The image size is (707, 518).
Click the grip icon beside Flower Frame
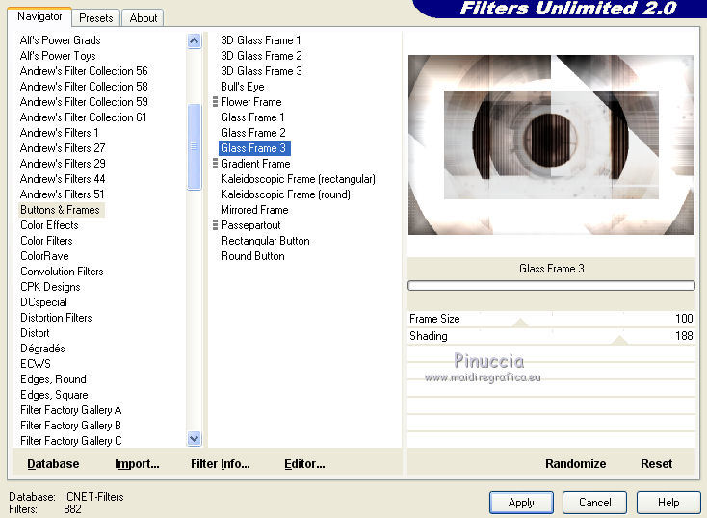(x=215, y=102)
